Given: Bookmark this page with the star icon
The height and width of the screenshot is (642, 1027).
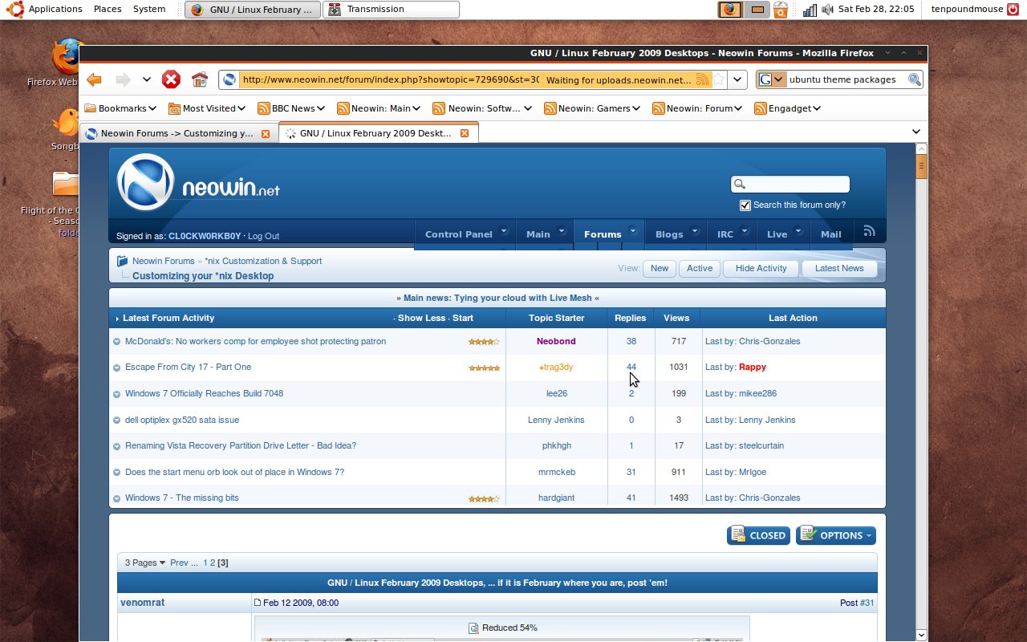Looking at the screenshot, I should pyautogui.click(x=720, y=79).
